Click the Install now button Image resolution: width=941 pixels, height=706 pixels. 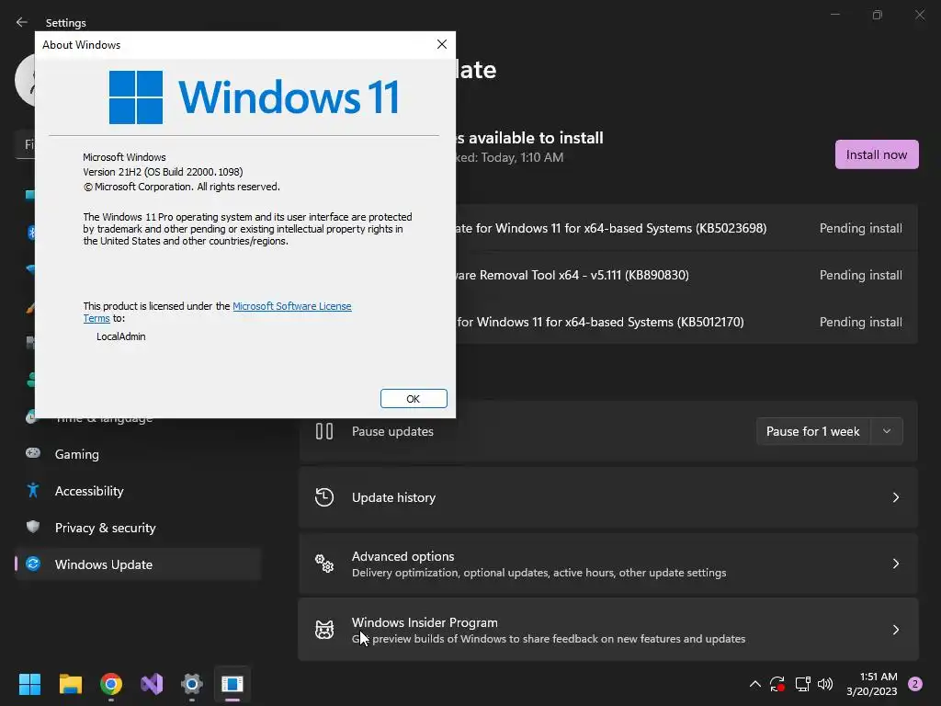coord(876,154)
